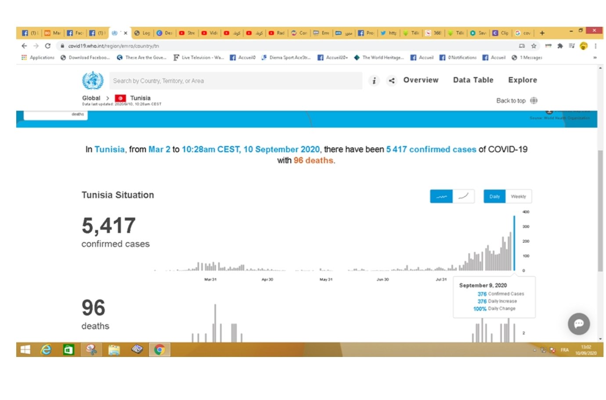606x400 pixels.
Task: Open the Chrome three-dot menu
Action: pyautogui.click(x=595, y=46)
